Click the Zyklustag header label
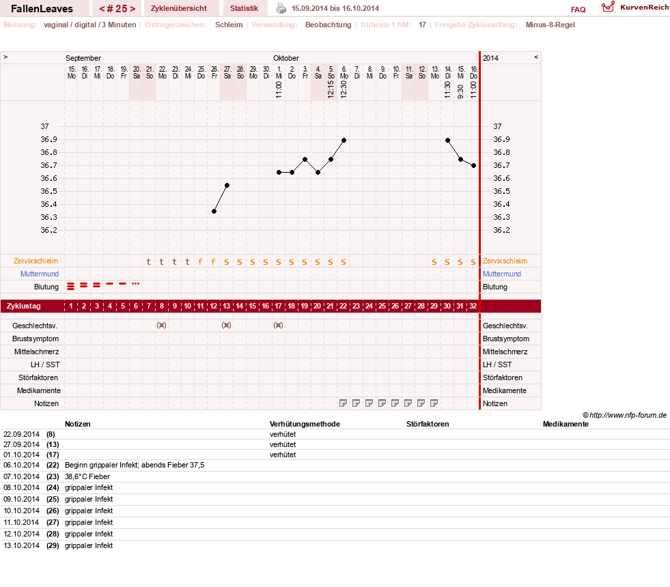 [23, 306]
